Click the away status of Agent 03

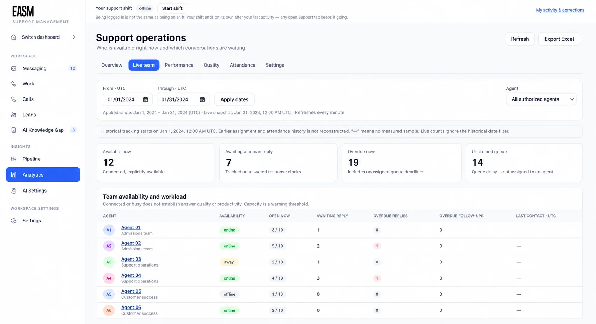[229, 262]
